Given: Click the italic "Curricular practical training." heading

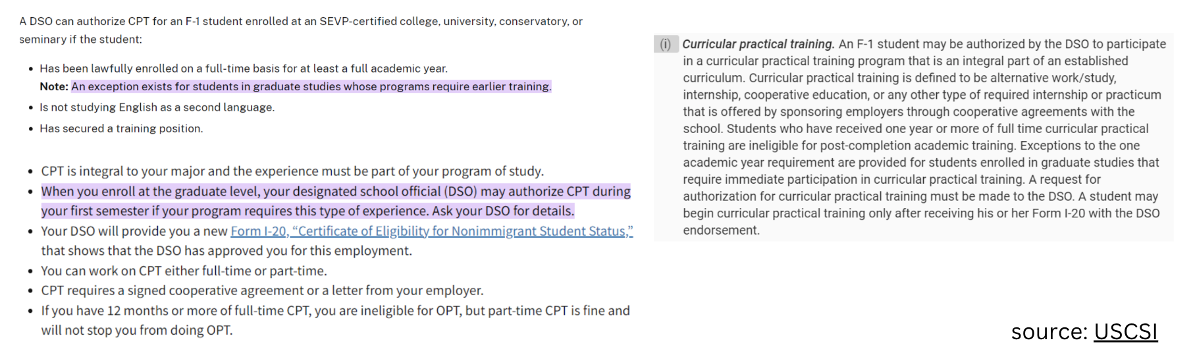Looking at the screenshot, I should point(758,44).
